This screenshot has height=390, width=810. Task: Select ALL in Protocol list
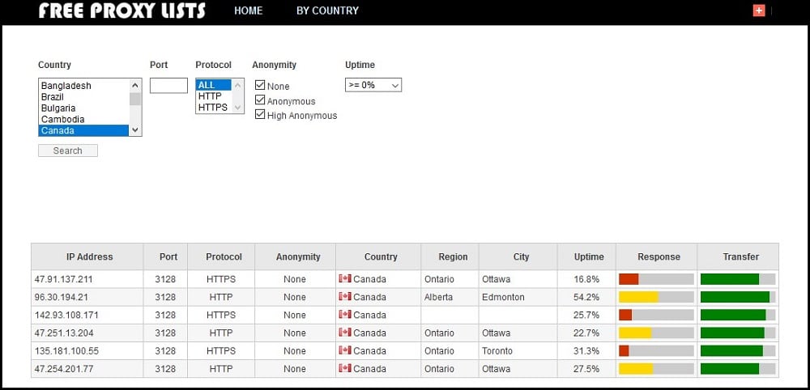tap(214, 85)
